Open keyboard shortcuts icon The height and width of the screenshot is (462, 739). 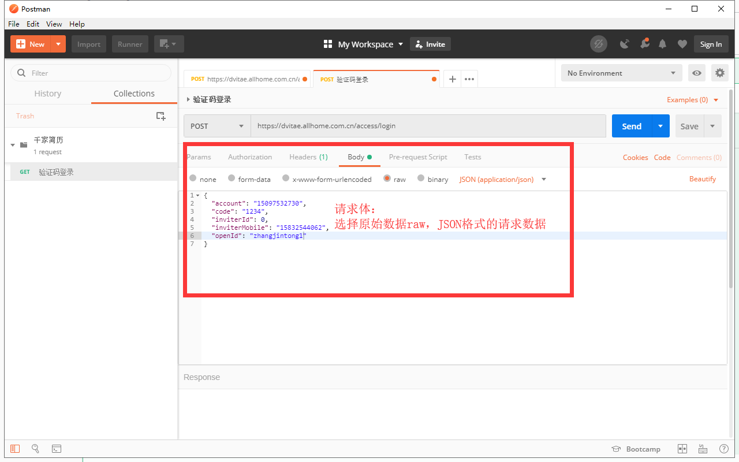703,449
